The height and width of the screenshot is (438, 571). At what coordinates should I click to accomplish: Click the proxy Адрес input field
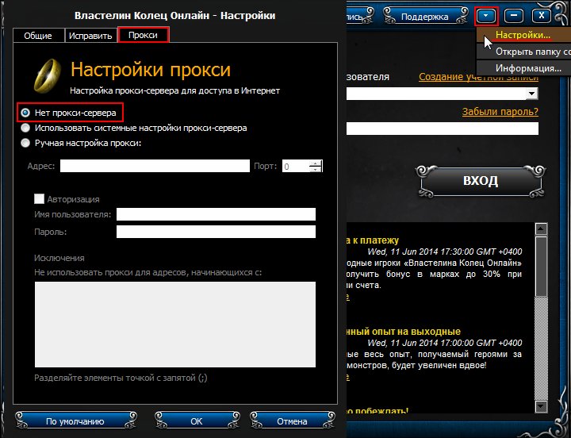tap(155, 166)
